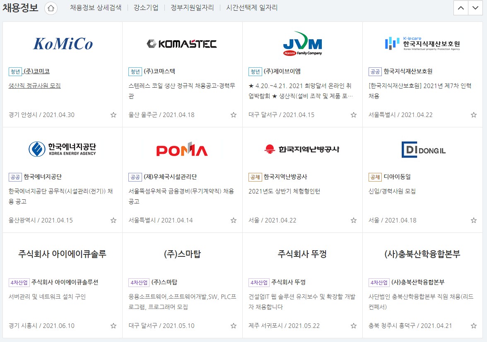Star the (주)스마탑 job posting

click(234, 326)
